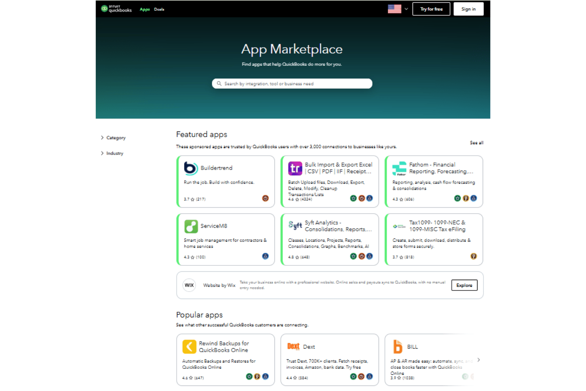Click the WIX logo circle
This screenshot has height=391, width=586.
click(189, 285)
